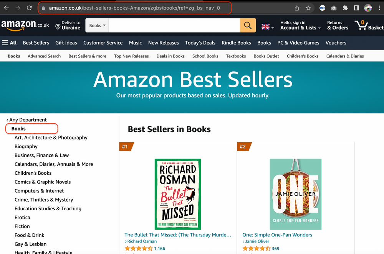Open the screenshot camera extension
The image size is (384, 254).
click(334, 8)
